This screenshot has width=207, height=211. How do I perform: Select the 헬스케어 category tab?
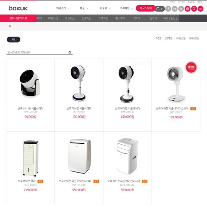tap(120, 18)
